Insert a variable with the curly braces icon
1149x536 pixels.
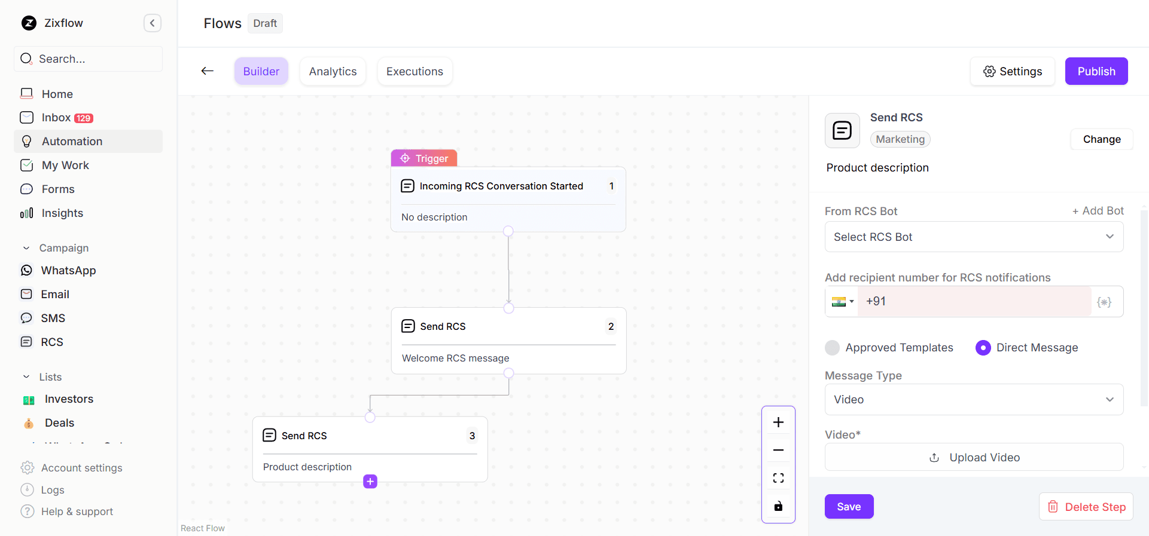point(1104,302)
